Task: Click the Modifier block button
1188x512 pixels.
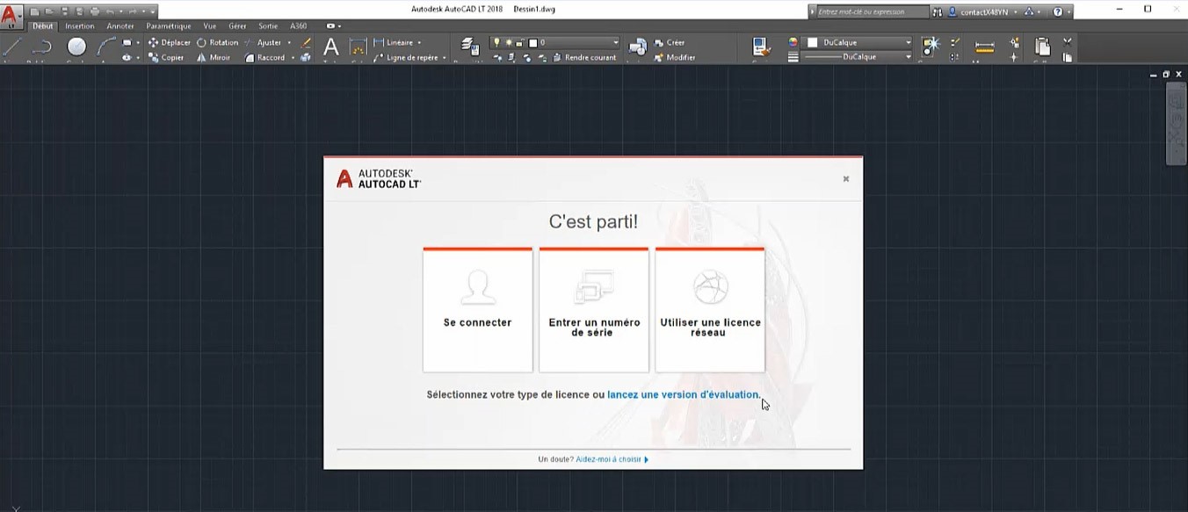Action: (674, 57)
